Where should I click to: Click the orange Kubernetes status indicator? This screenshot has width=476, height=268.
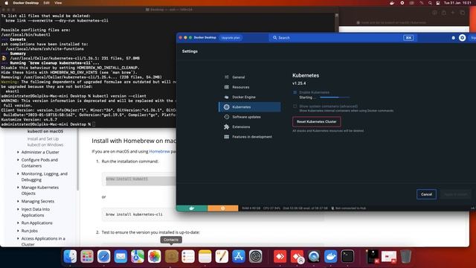[x=223, y=208]
